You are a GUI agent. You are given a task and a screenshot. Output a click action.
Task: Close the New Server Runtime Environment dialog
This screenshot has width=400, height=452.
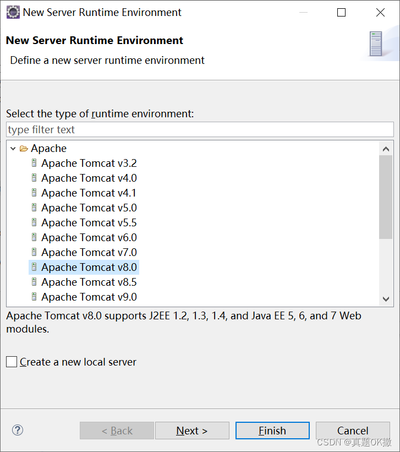pyautogui.click(x=380, y=13)
